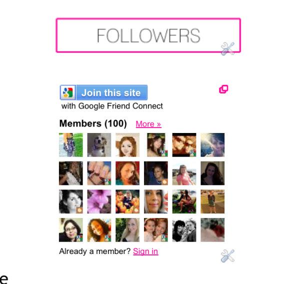Select the blue floral dress avatar
This screenshot has height=284, width=286.
coord(71,145)
